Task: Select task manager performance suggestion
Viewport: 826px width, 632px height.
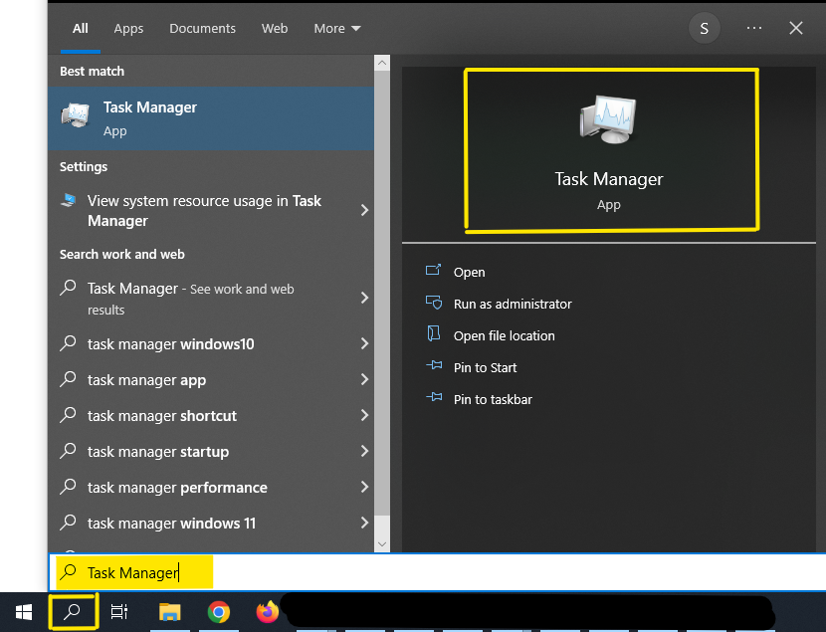Action: 211,487
